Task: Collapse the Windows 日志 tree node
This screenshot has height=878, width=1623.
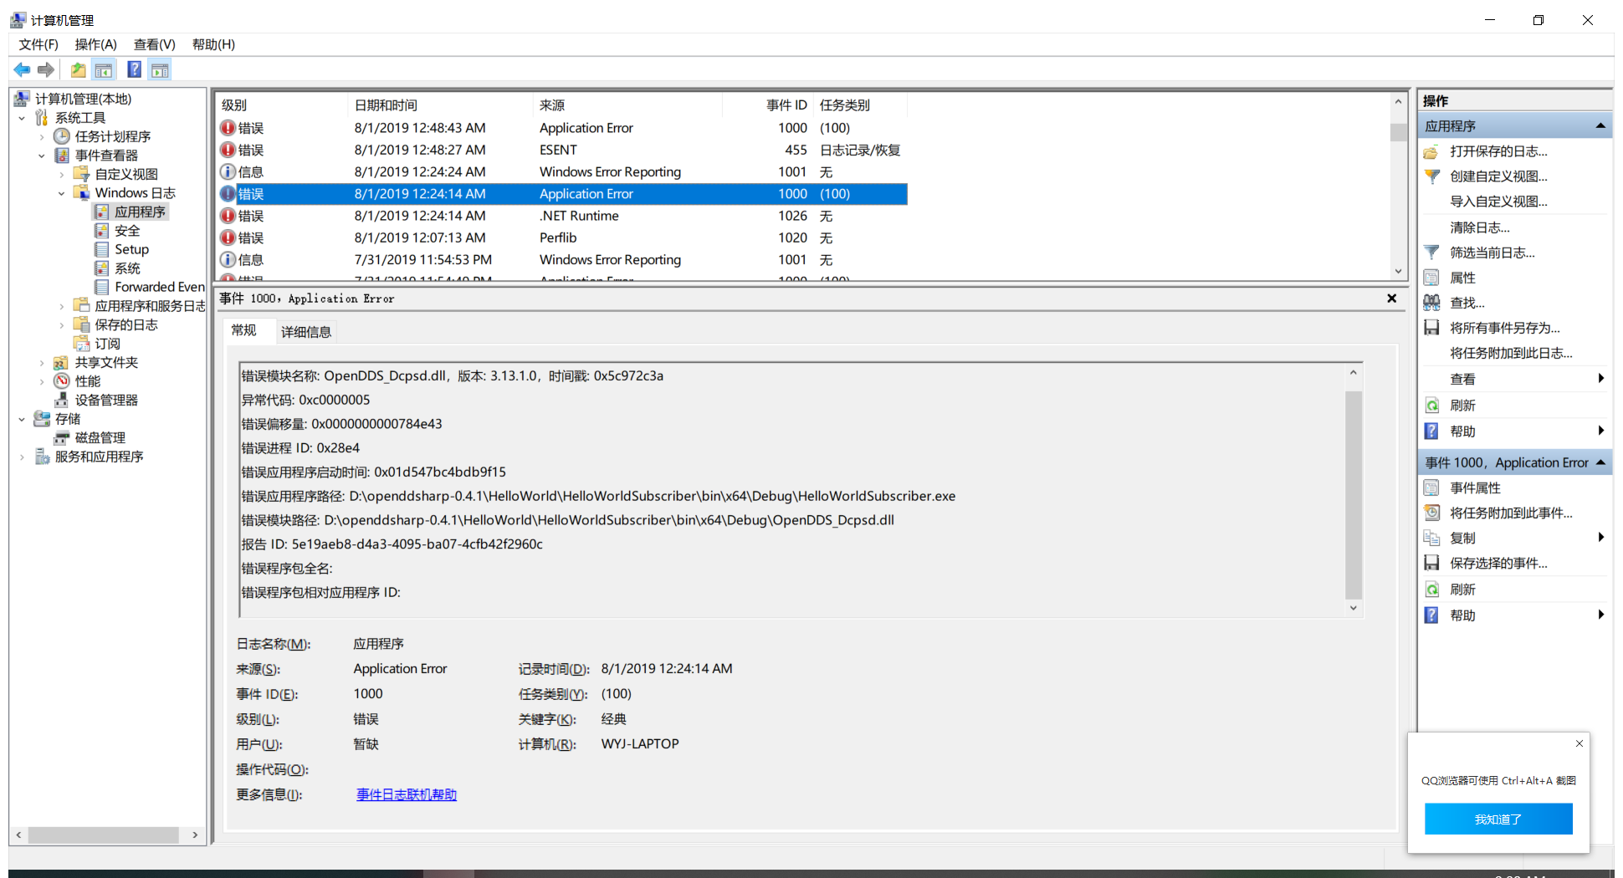Action: click(62, 192)
